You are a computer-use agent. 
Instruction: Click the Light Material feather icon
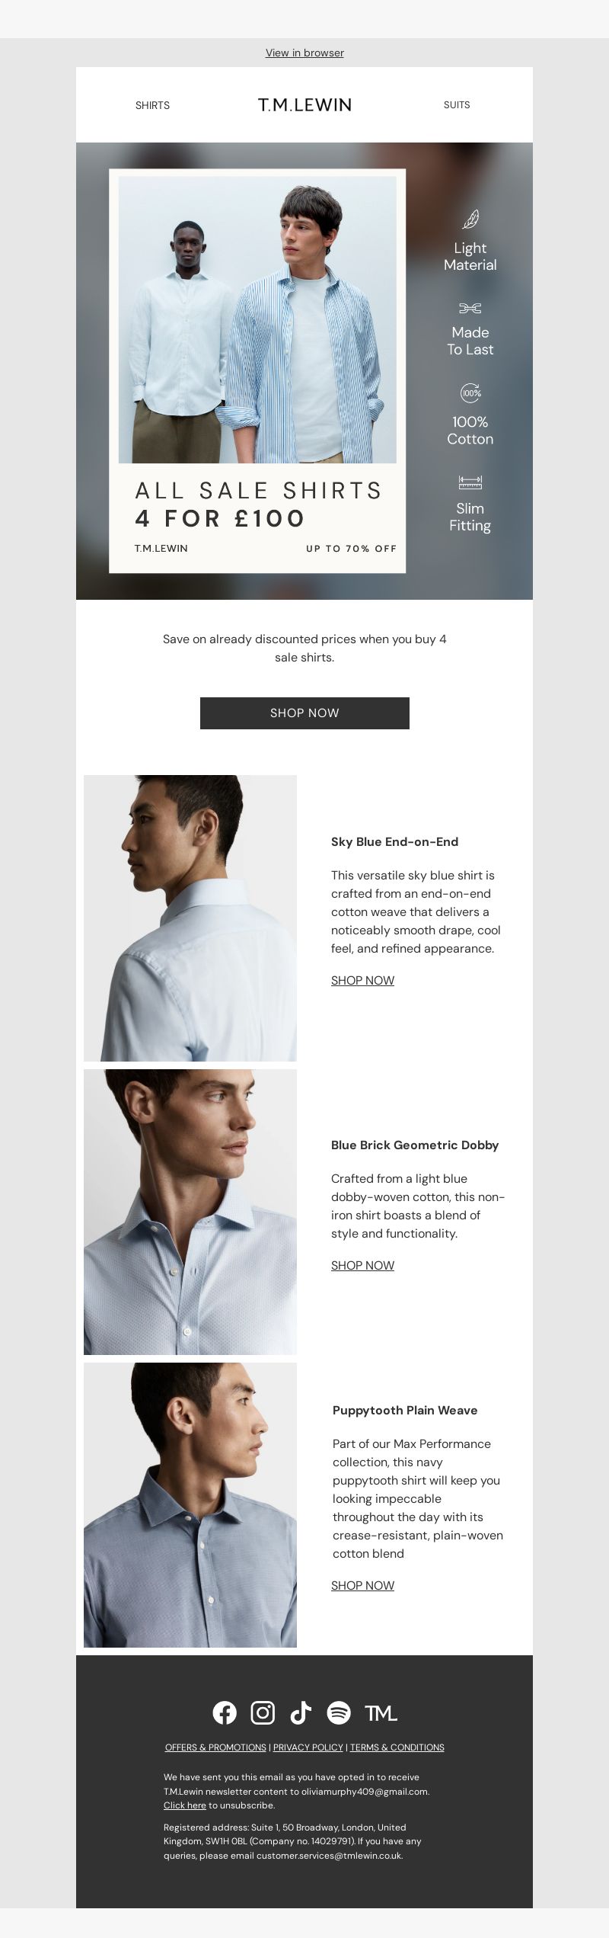click(470, 219)
